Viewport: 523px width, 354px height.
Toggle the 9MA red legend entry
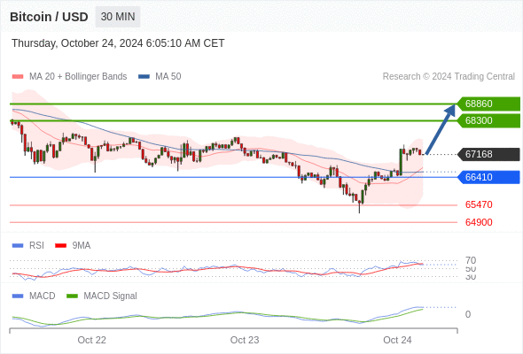[73, 245]
